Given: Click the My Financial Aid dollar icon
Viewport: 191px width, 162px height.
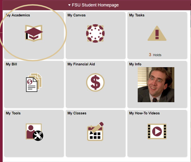Looking at the screenshot, I should (95, 82).
